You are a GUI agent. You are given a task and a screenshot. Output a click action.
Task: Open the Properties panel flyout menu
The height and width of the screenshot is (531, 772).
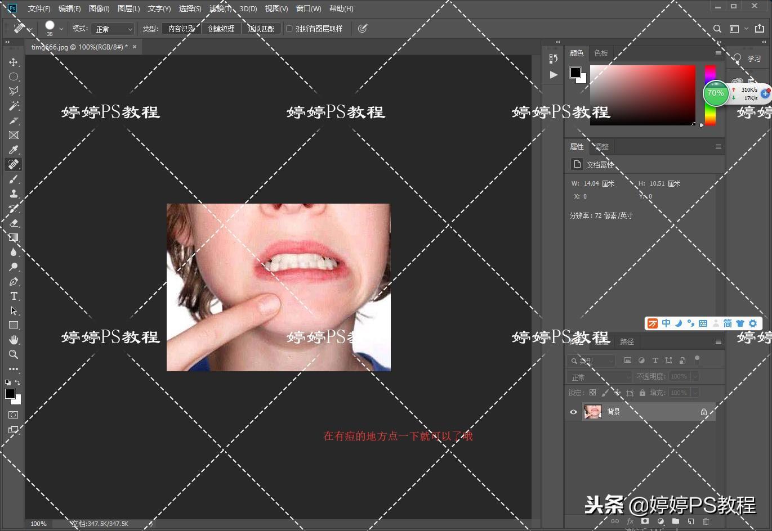click(x=718, y=146)
